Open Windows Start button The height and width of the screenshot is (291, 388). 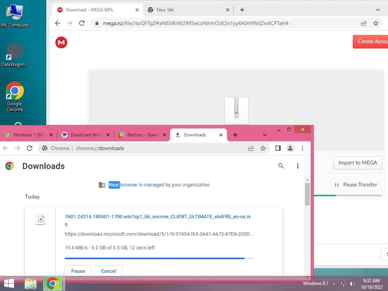point(9,283)
